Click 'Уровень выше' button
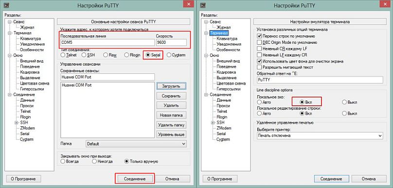This screenshot has width=393, height=188. pos(171,135)
